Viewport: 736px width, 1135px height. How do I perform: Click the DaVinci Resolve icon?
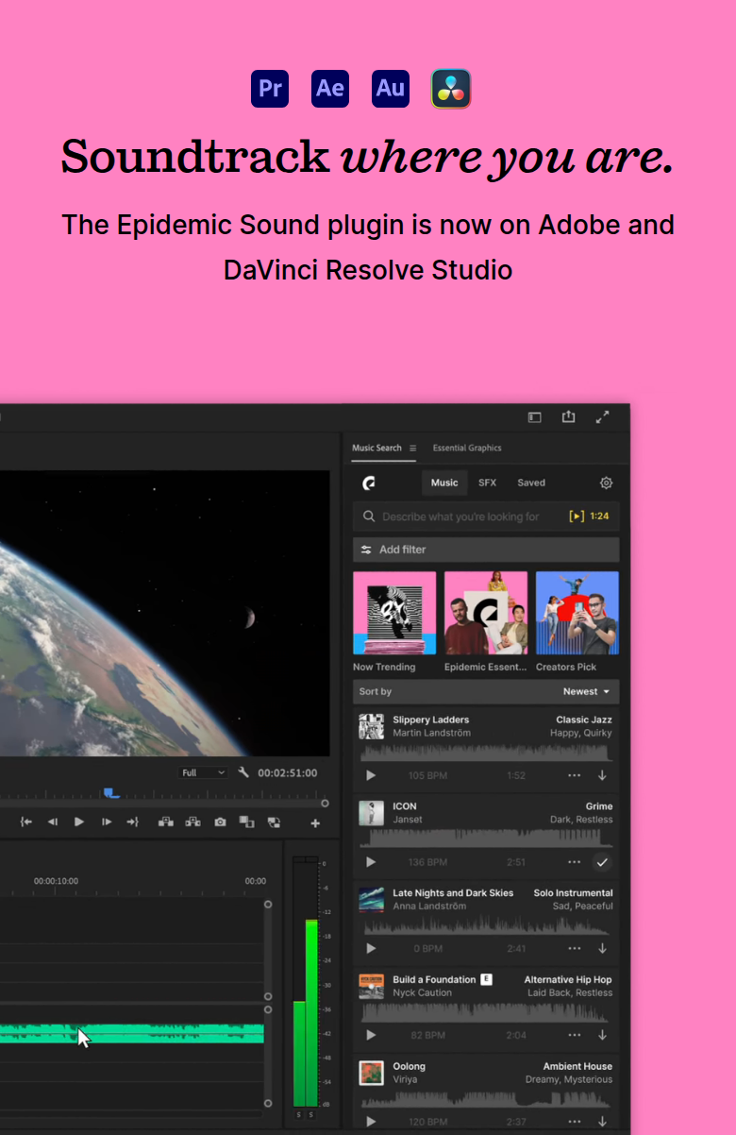(451, 89)
